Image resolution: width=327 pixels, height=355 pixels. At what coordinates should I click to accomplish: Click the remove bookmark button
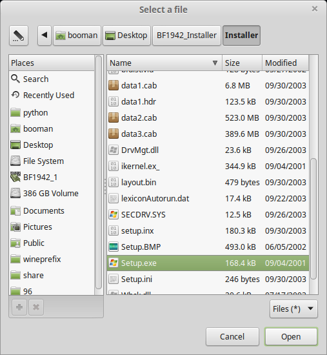(36, 307)
